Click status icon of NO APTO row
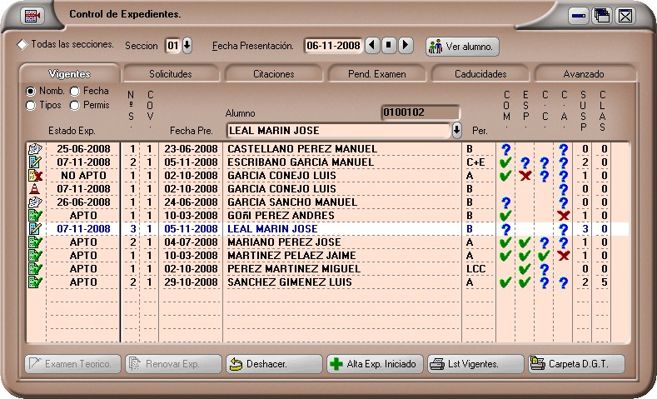657x399 pixels. tap(35, 176)
